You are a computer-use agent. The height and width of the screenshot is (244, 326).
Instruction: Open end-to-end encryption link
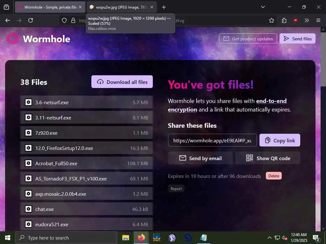pos(271,101)
